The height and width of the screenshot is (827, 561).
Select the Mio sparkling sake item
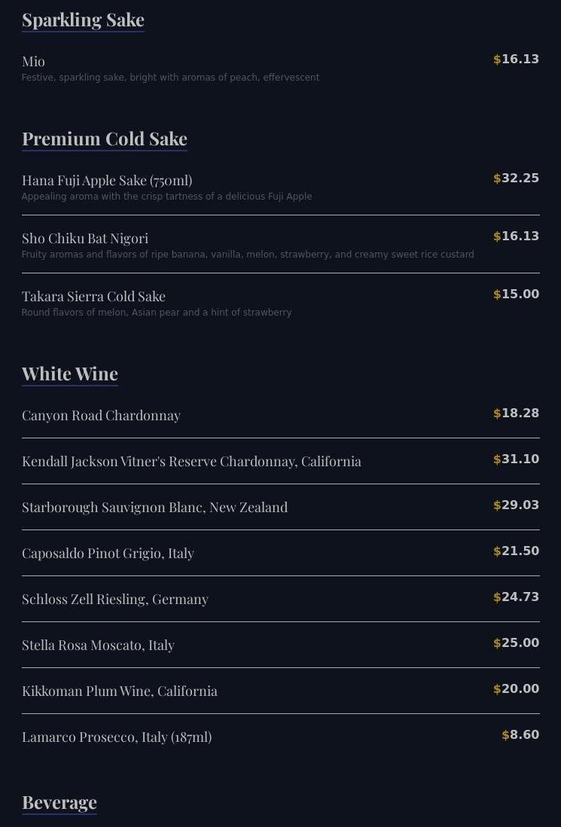tap(280, 69)
